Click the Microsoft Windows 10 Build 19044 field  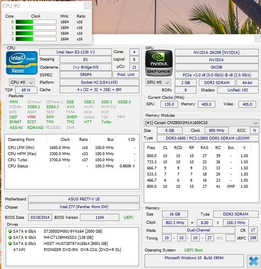click(194, 261)
